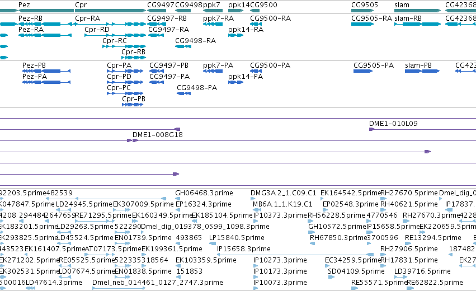Open the Cpr-PB protein label
The width and height of the screenshot is (476, 291).
coord(134,99)
